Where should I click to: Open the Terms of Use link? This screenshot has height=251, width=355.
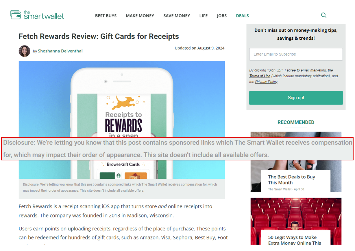click(x=260, y=76)
